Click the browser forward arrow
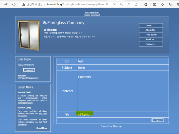This screenshot has height=134, width=179. [x=6, y=4]
